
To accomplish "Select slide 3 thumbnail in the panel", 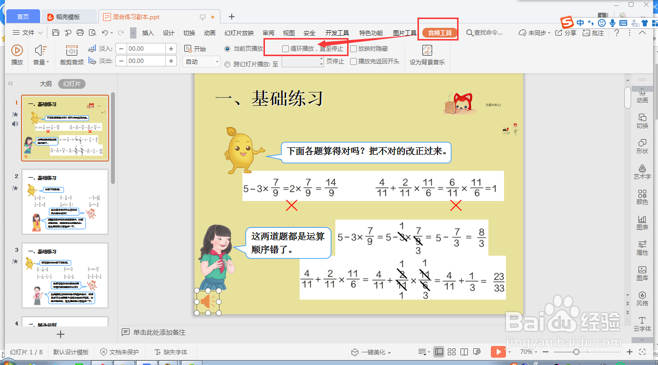I will [65, 275].
